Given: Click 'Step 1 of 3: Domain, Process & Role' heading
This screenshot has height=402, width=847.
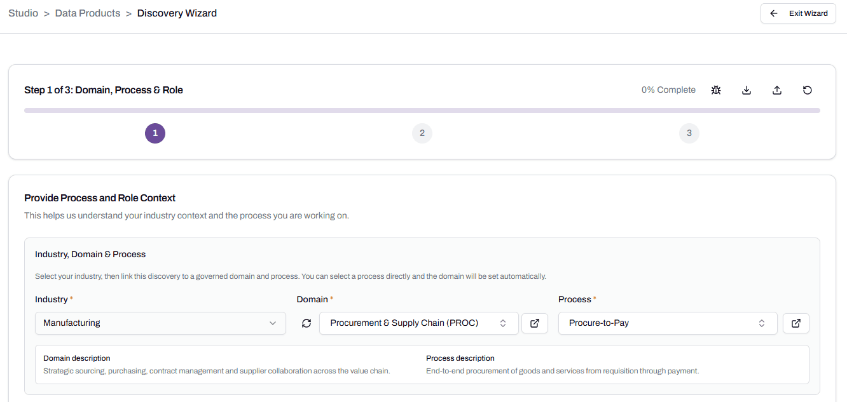Looking at the screenshot, I should click(x=104, y=90).
